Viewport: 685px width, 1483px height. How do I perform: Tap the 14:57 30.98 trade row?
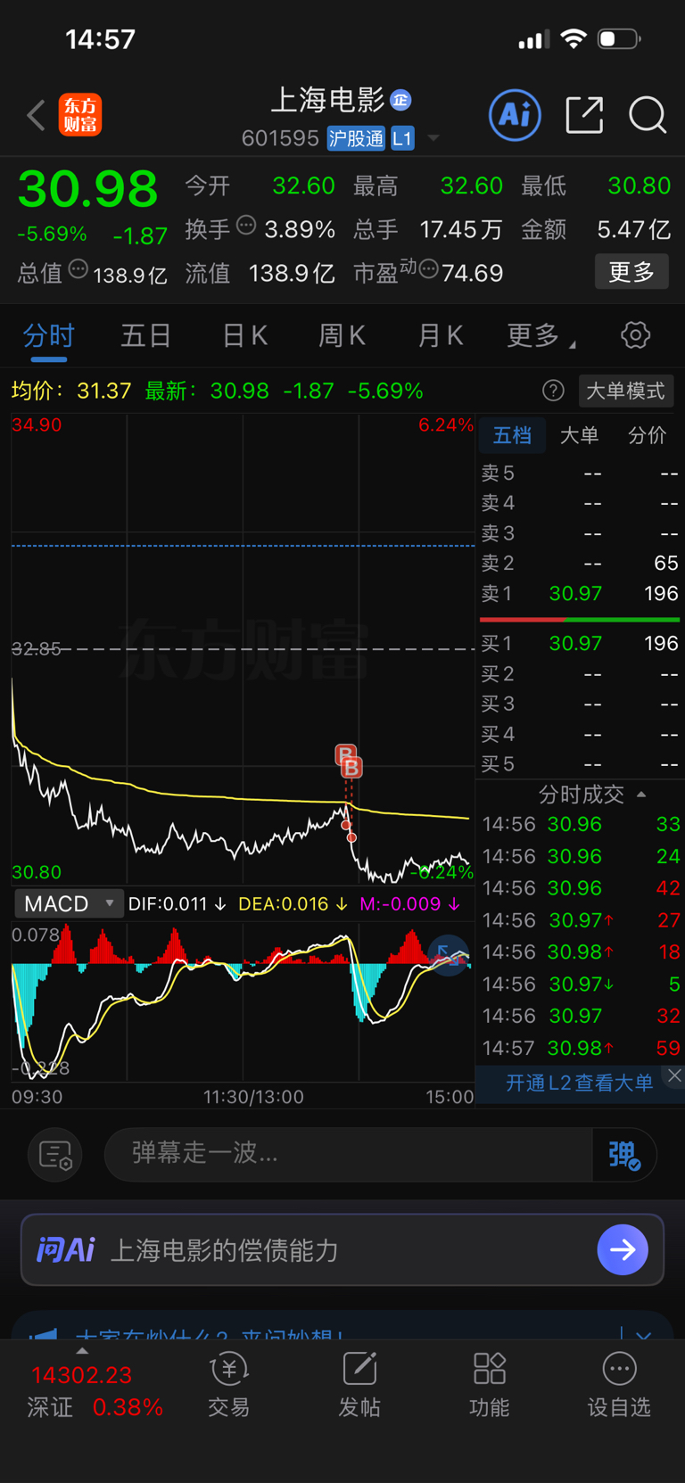581,1048
